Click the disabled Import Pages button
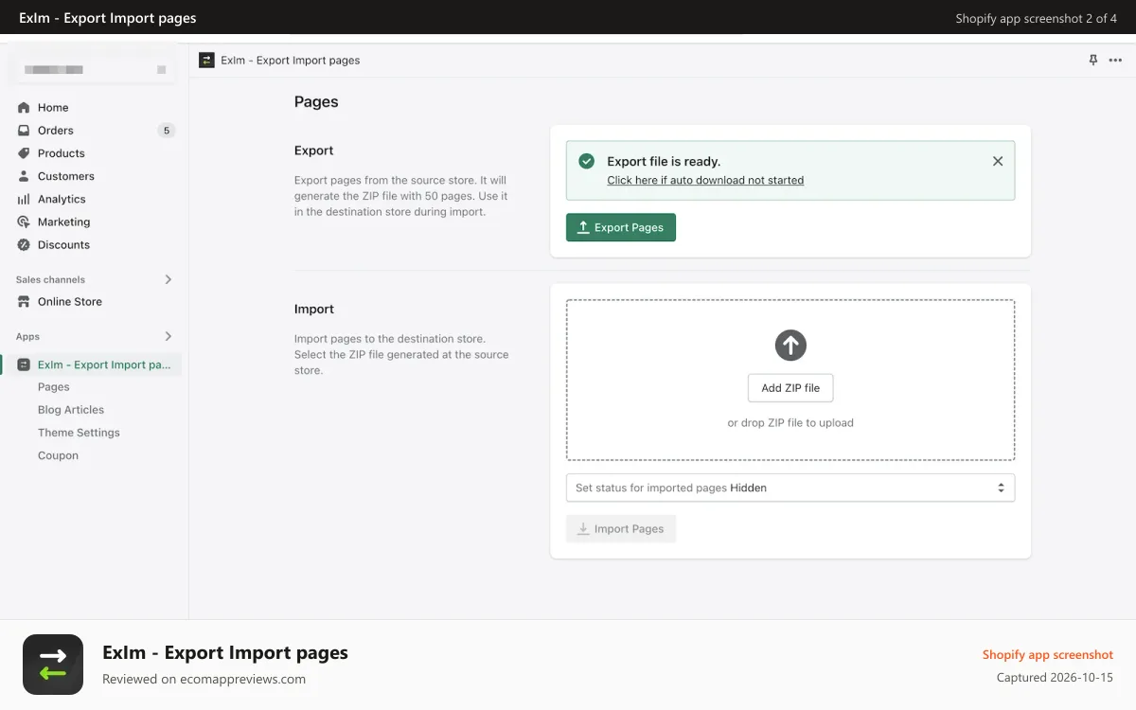The width and height of the screenshot is (1136, 710). tap(621, 528)
